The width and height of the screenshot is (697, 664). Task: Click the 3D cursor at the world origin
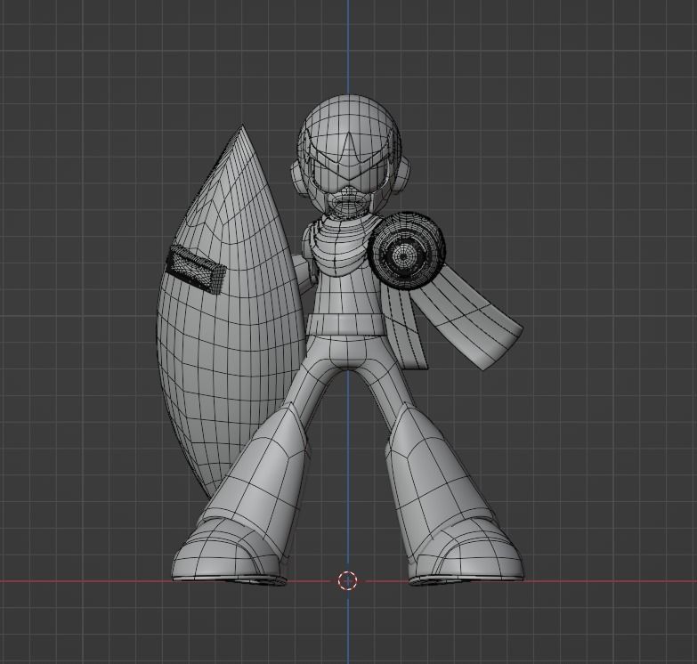click(347, 580)
